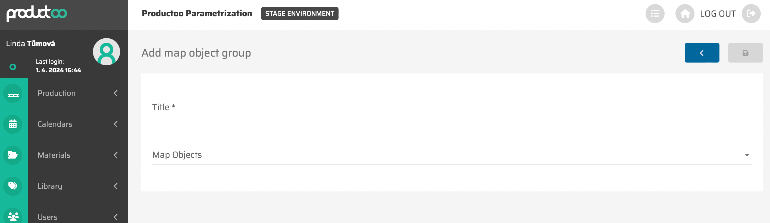This screenshot has width=770, height=223.
Task: Click the Calendars calendar icon
Action: click(x=13, y=124)
